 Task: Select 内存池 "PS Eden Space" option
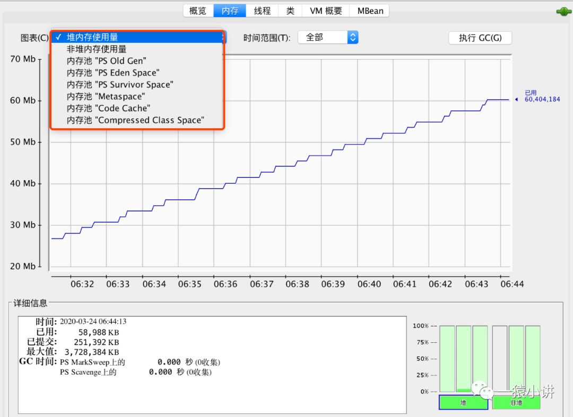(x=137, y=73)
